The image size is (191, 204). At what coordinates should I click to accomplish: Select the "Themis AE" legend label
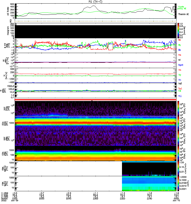point(183,14)
